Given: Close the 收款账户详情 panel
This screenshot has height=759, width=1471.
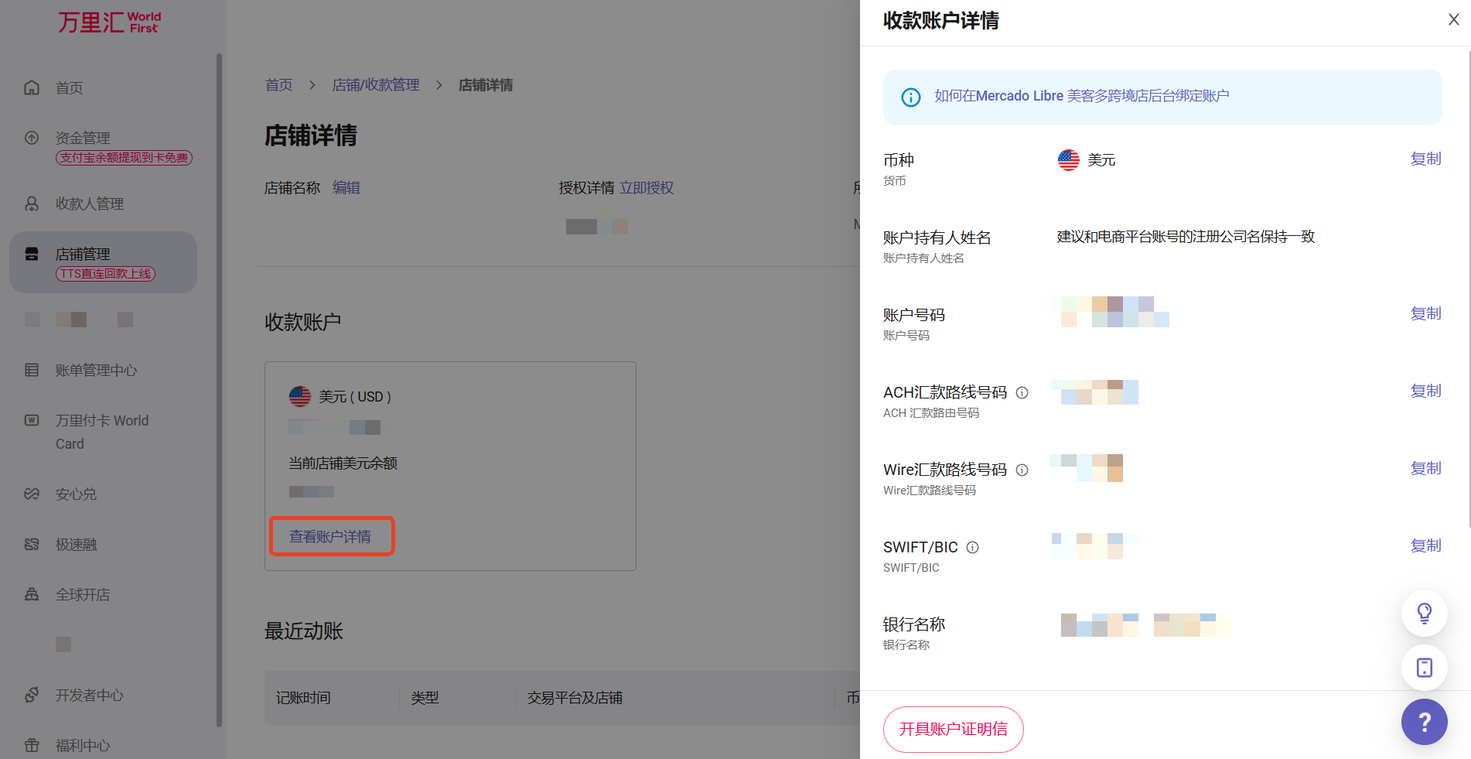Looking at the screenshot, I should pos(1453,20).
